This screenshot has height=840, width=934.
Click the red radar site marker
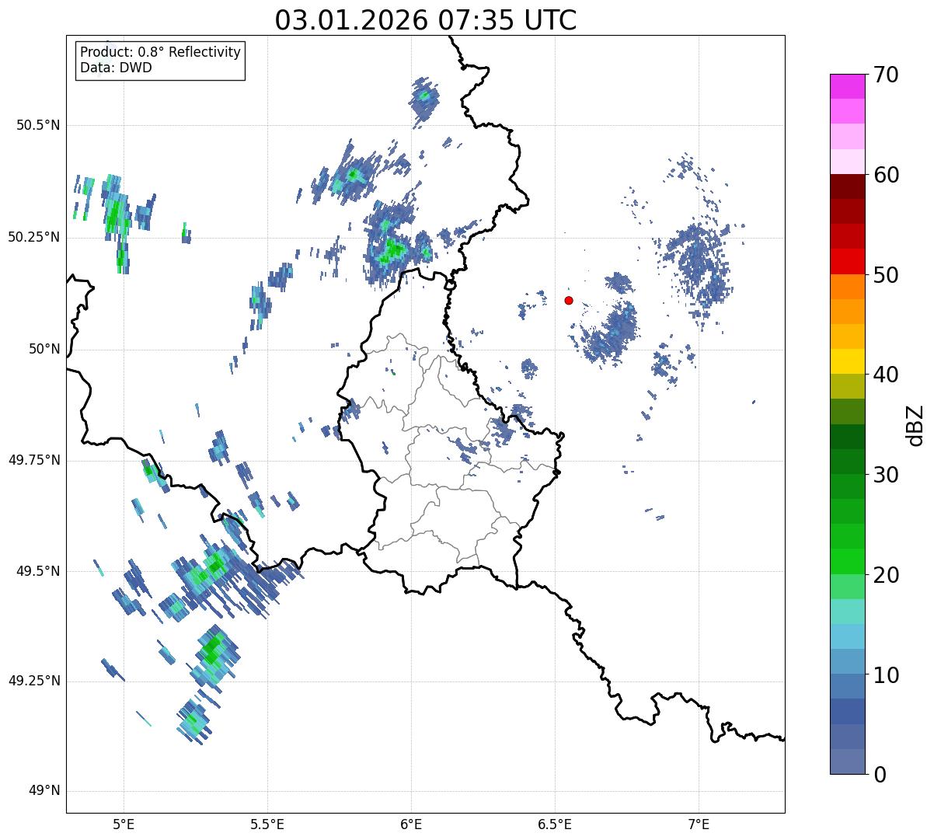click(x=569, y=300)
